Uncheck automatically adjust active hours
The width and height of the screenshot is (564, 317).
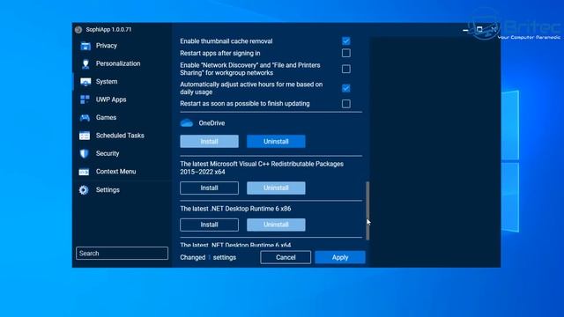[346, 88]
